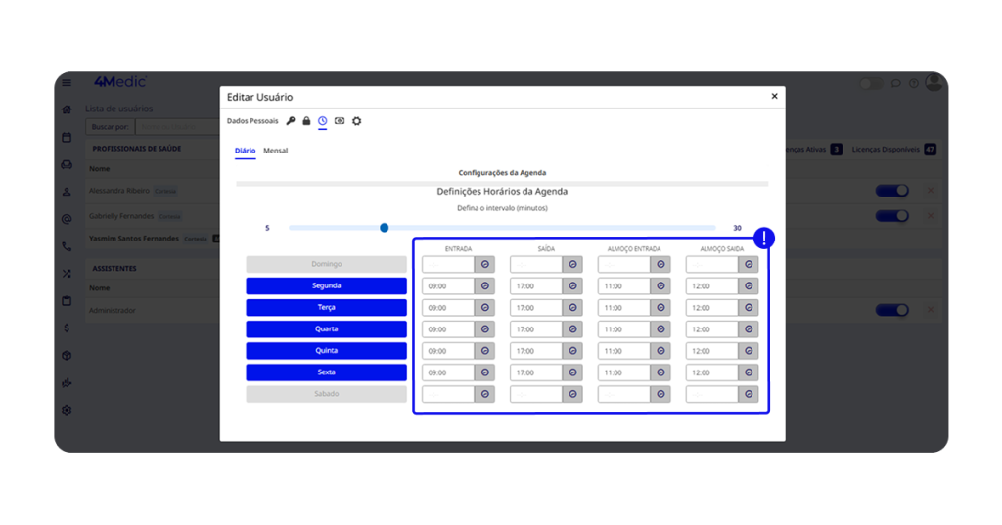The width and height of the screenshot is (1002, 525).
Task: Go to the Dados Pessoais section
Action: tap(252, 121)
